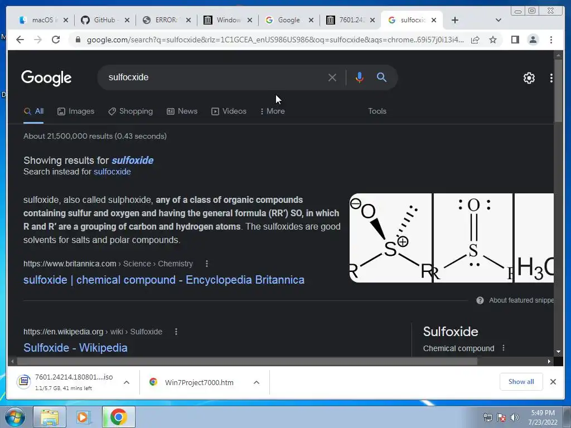Screen dimensions: 571x428
Task: Launch Windows Media Player from taskbar
Action: tap(84, 417)
